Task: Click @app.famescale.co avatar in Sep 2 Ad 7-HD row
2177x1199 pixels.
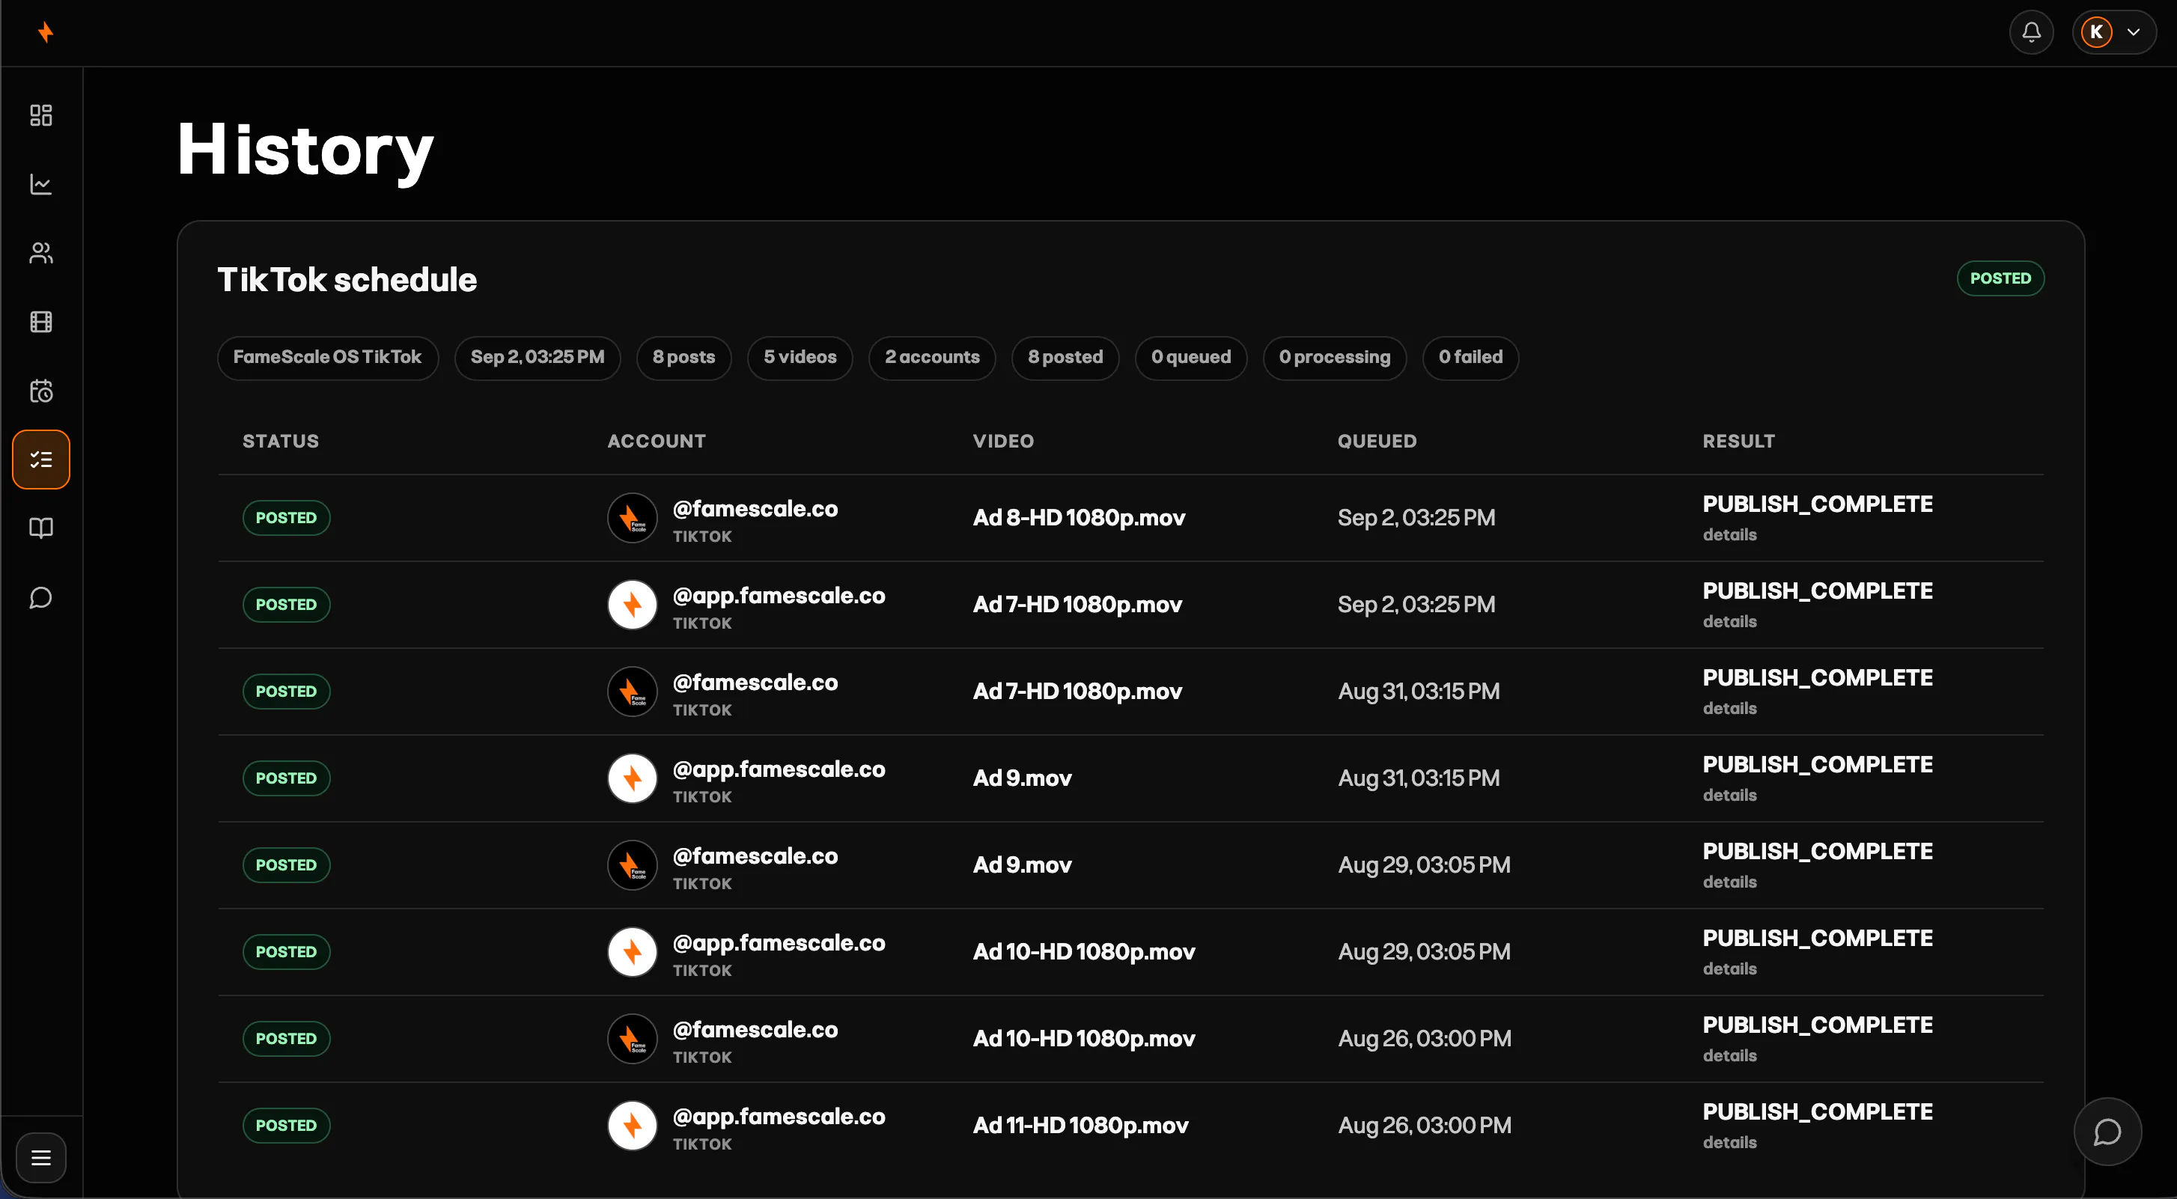Action: (632, 605)
